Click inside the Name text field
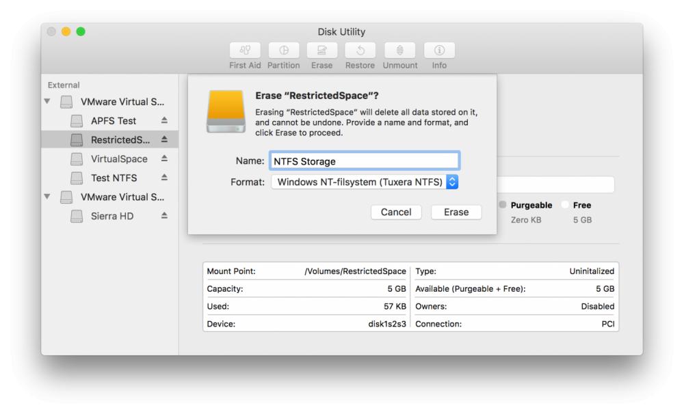This screenshot has height=414, width=684. (x=365, y=160)
